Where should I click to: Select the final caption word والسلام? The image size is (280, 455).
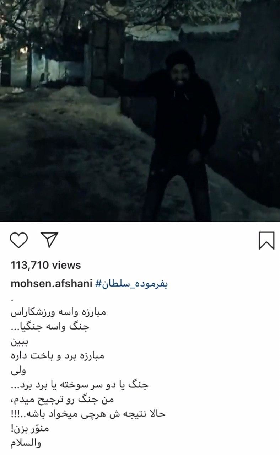point(26,444)
